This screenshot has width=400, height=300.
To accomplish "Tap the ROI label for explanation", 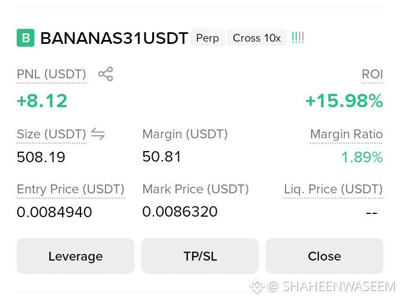I will 372,74.
